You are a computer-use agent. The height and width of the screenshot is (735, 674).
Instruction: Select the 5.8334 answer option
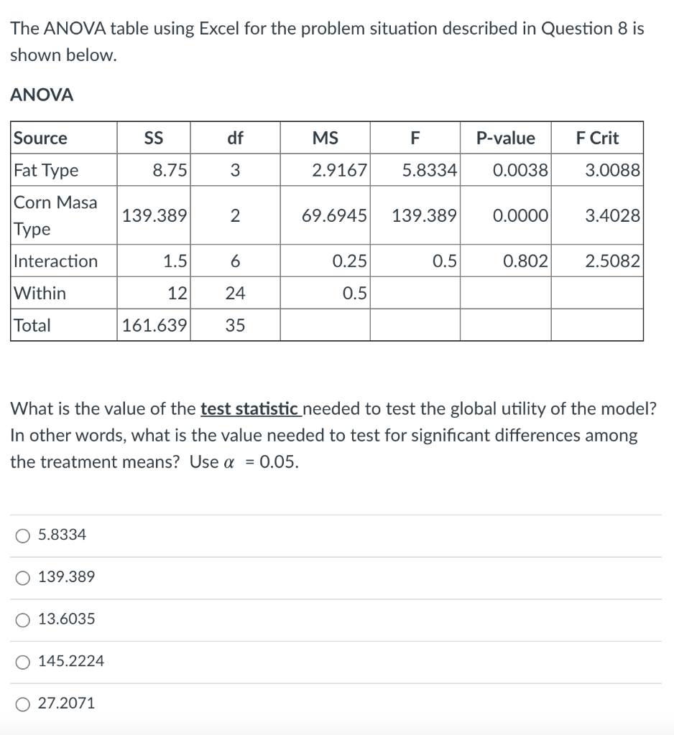24,535
